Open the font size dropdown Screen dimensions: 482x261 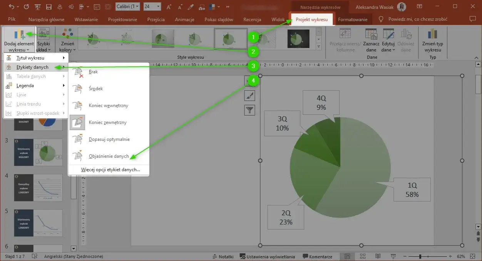(x=158, y=7)
